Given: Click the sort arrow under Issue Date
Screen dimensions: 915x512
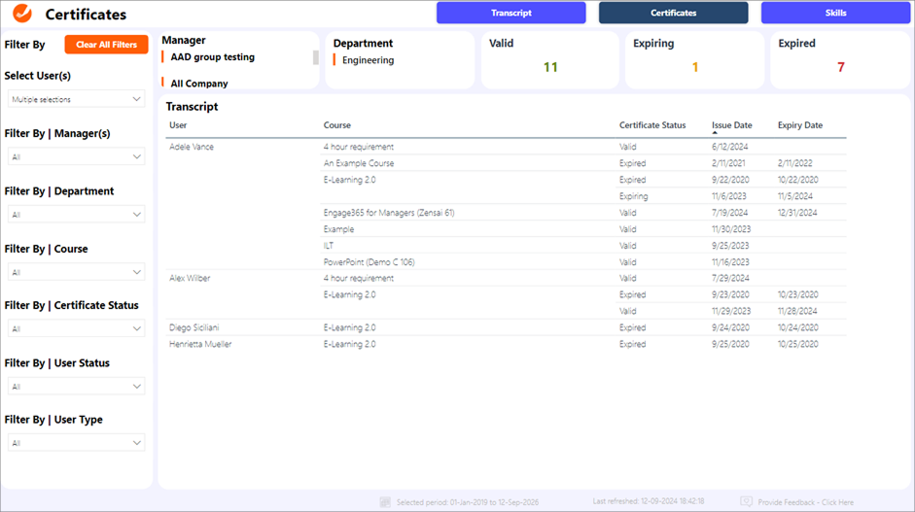Looking at the screenshot, I should click(716, 133).
